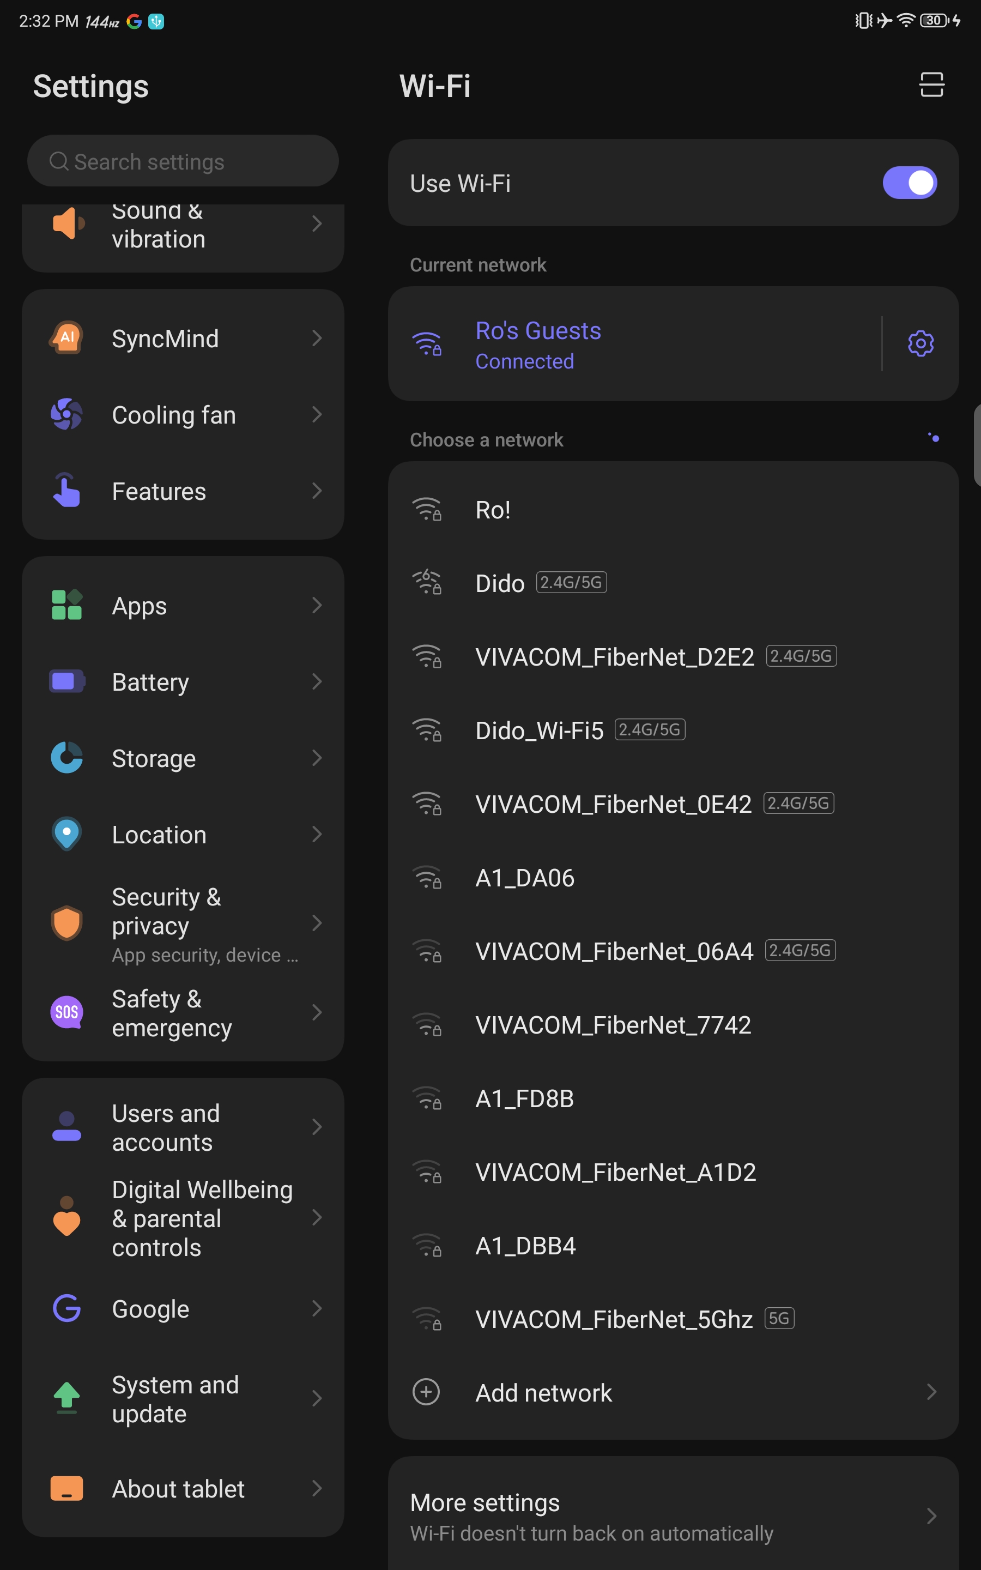
Task: Tap the Add network chevron arrow
Action: click(931, 1392)
